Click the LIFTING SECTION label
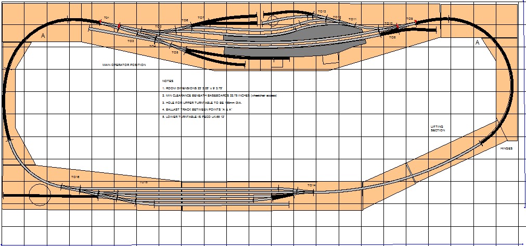 pos(438,128)
